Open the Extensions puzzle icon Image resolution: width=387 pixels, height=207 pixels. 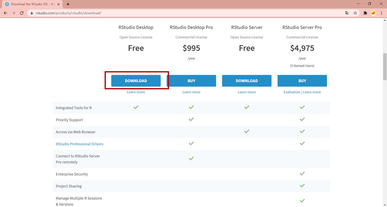click(x=365, y=13)
